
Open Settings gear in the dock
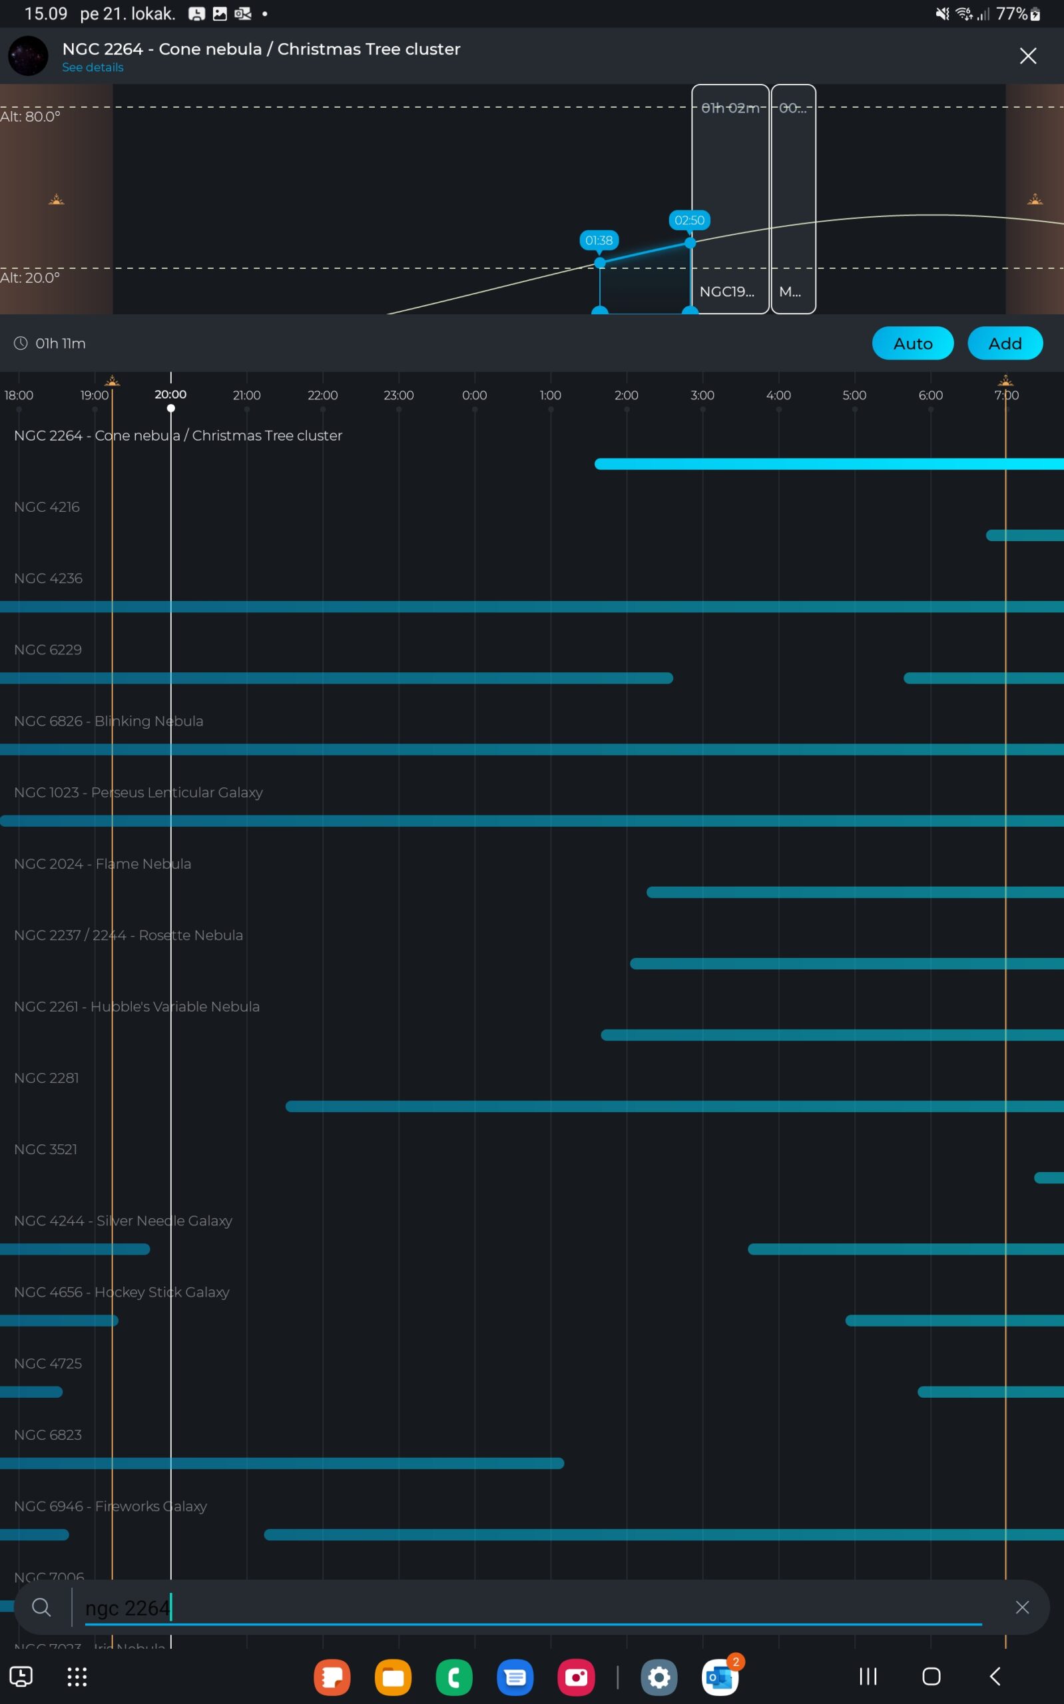(659, 1677)
